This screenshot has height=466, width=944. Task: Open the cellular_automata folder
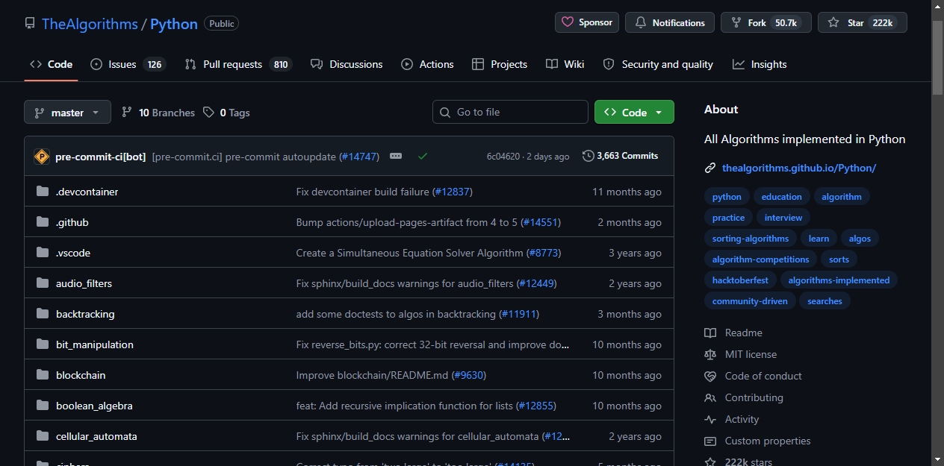point(96,436)
